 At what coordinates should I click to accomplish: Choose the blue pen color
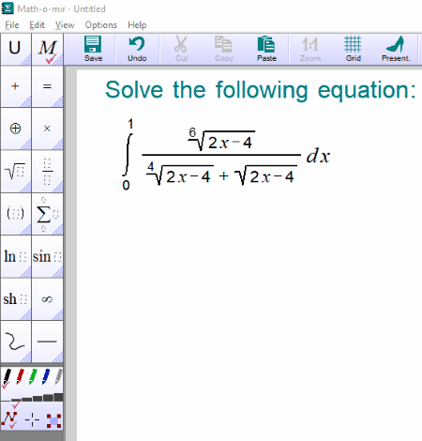click(46, 377)
